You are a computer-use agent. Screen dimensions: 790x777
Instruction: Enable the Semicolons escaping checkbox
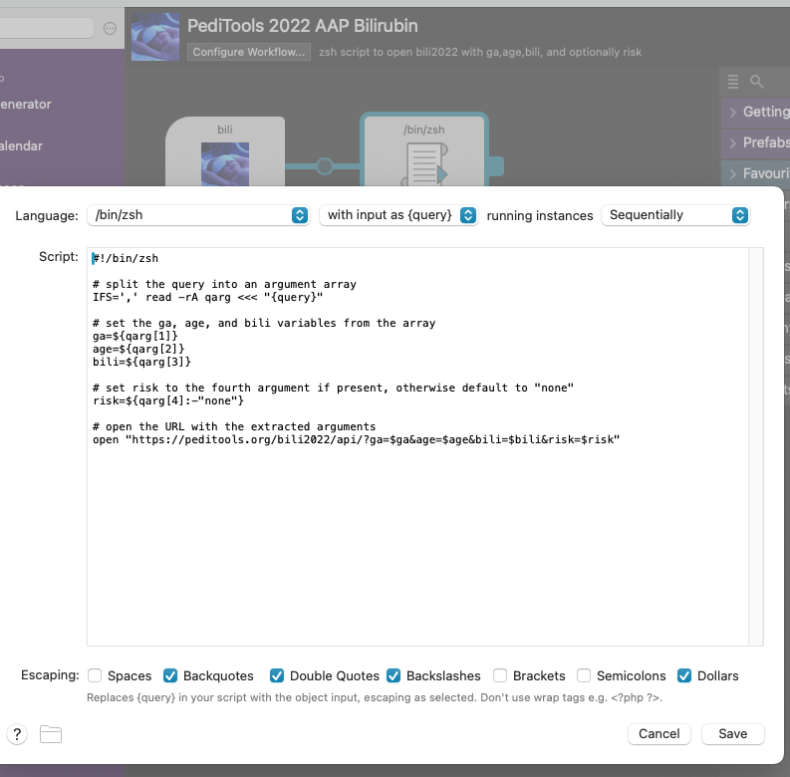(x=584, y=675)
